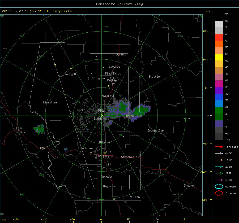Click the yellow diamond marker above Calgary
239x223 pixels.
point(105,153)
